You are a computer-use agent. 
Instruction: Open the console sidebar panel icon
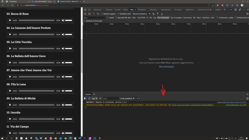85,98
